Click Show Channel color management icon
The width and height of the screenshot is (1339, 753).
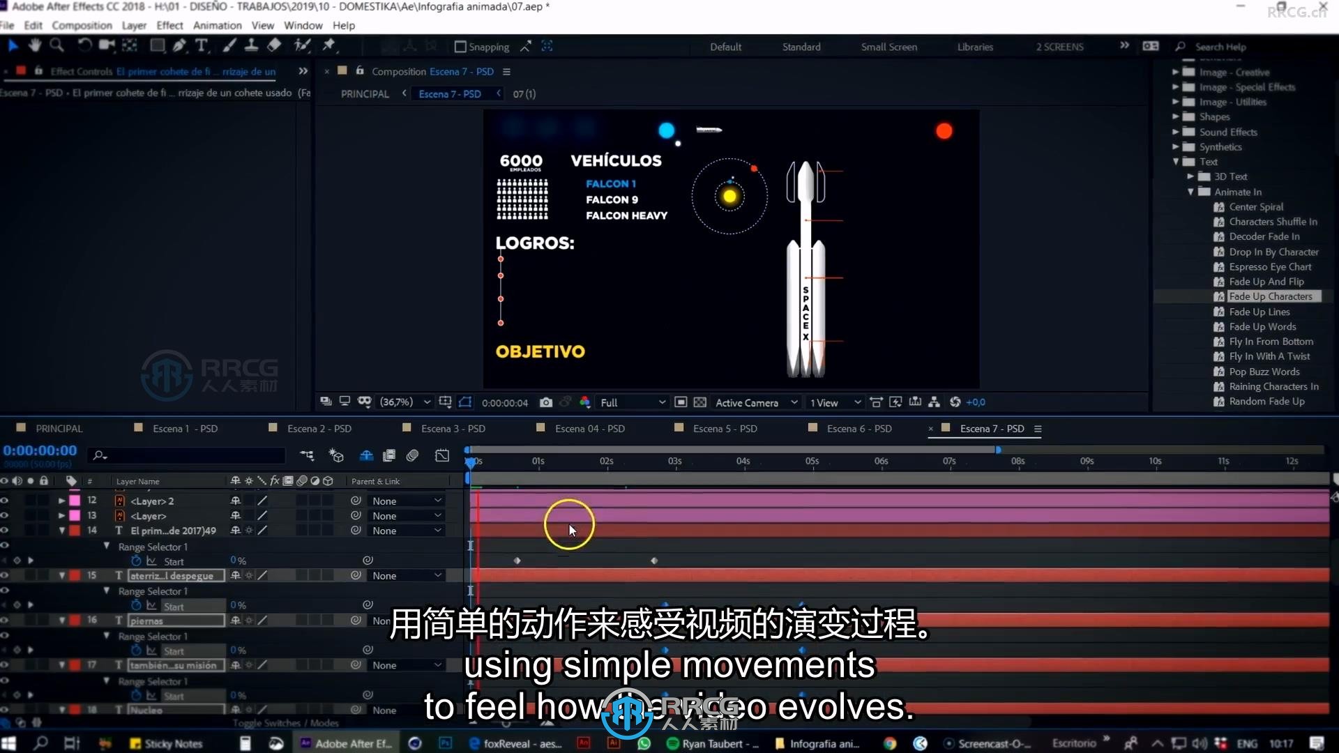pyautogui.click(x=584, y=402)
